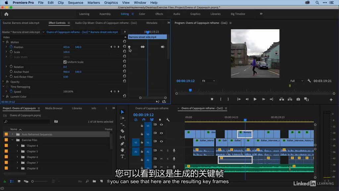Open the Program Monitor button editor plus
339x191 pixels.
tap(331, 99)
